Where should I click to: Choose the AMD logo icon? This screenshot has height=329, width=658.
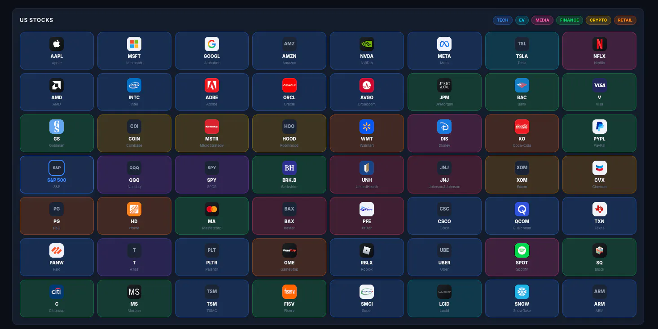tap(57, 85)
